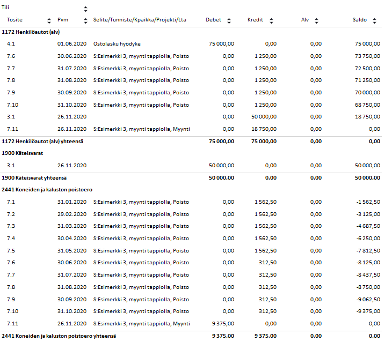Click debit amount 75 000,00 of Ostolasku hyödyke
Viewport: 392px width, 342px height.
pyautogui.click(x=221, y=44)
